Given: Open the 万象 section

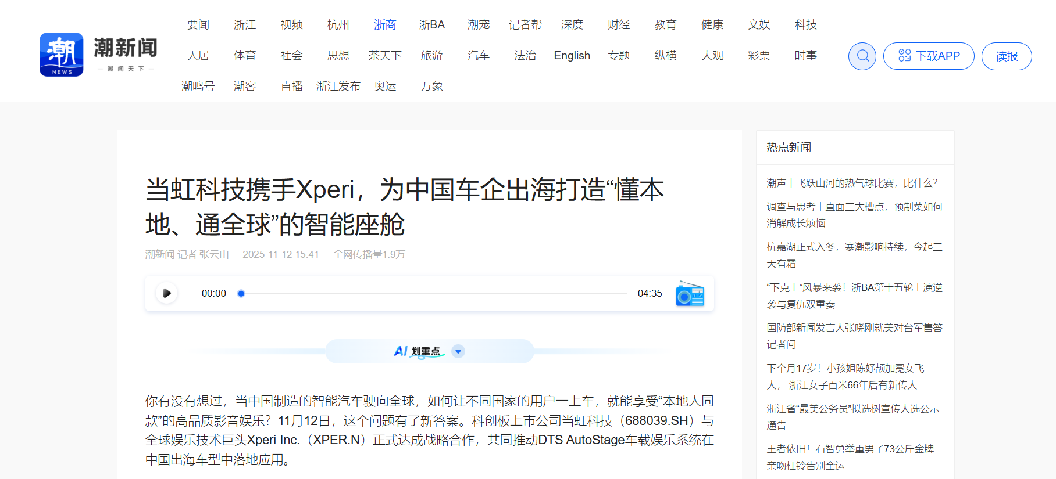Looking at the screenshot, I should click(x=432, y=87).
